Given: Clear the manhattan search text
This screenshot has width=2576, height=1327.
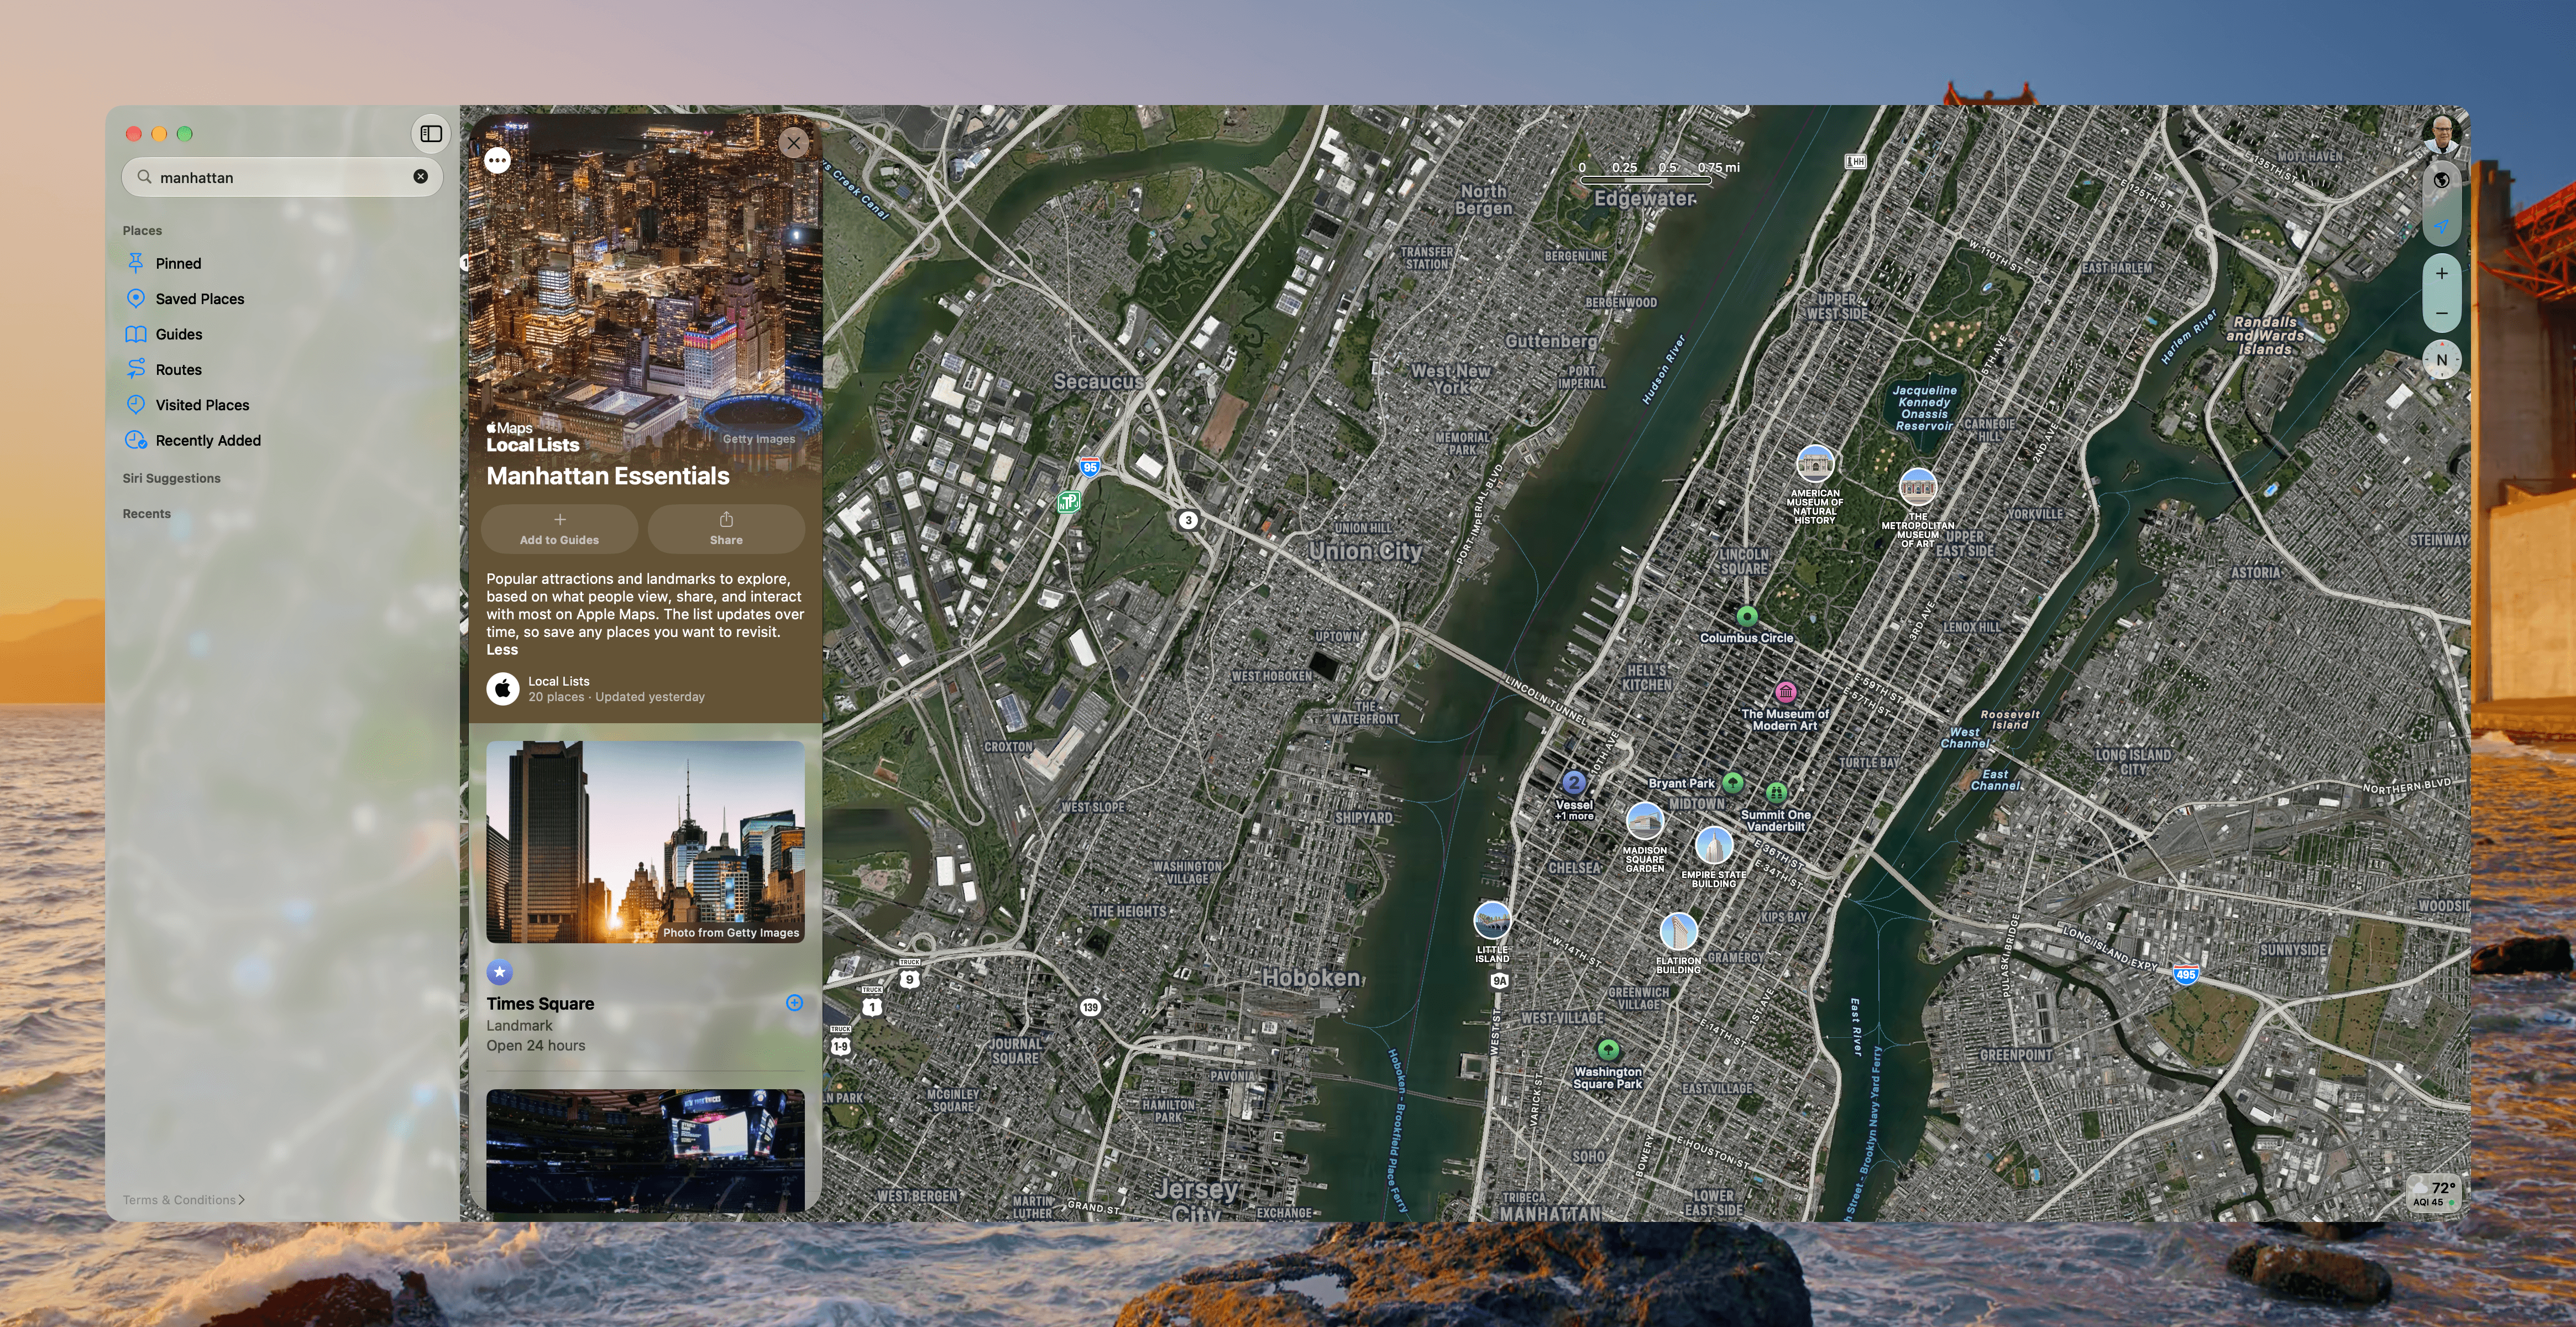Looking at the screenshot, I should 421,176.
